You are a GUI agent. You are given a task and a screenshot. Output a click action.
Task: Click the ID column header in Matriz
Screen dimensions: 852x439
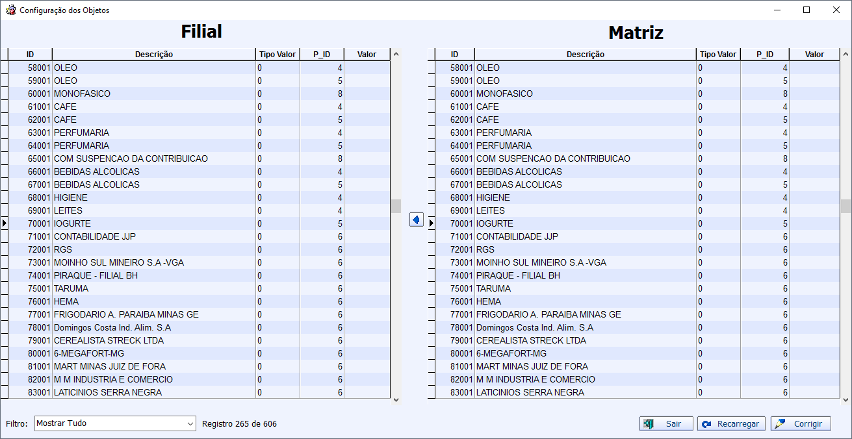point(454,55)
